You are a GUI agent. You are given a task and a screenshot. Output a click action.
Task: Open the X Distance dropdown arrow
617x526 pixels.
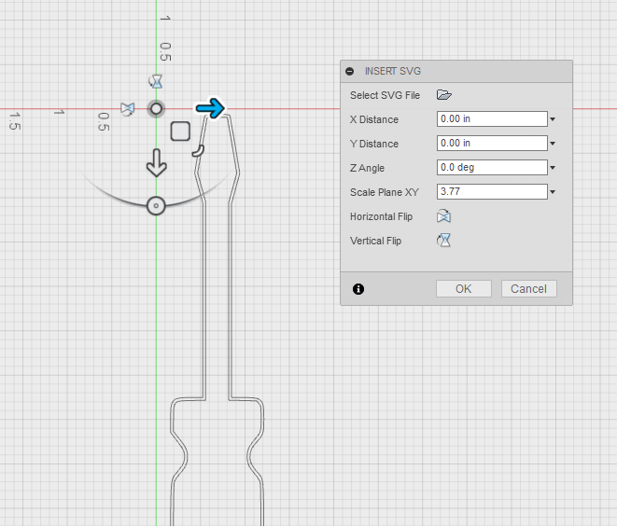click(553, 119)
